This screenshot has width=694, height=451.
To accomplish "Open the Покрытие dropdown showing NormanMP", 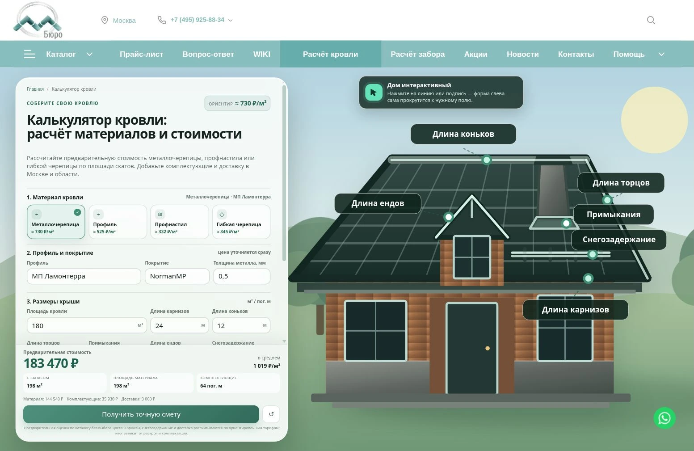I will [x=177, y=276].
